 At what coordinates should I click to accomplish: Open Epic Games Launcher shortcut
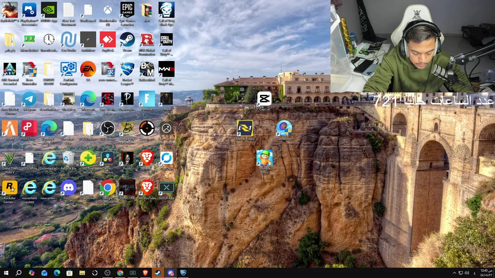point(127,14)
